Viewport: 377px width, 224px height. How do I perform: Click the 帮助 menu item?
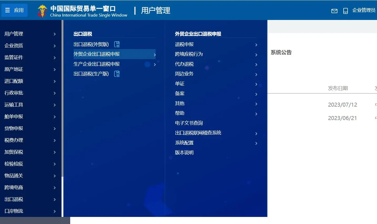point(179,113)
